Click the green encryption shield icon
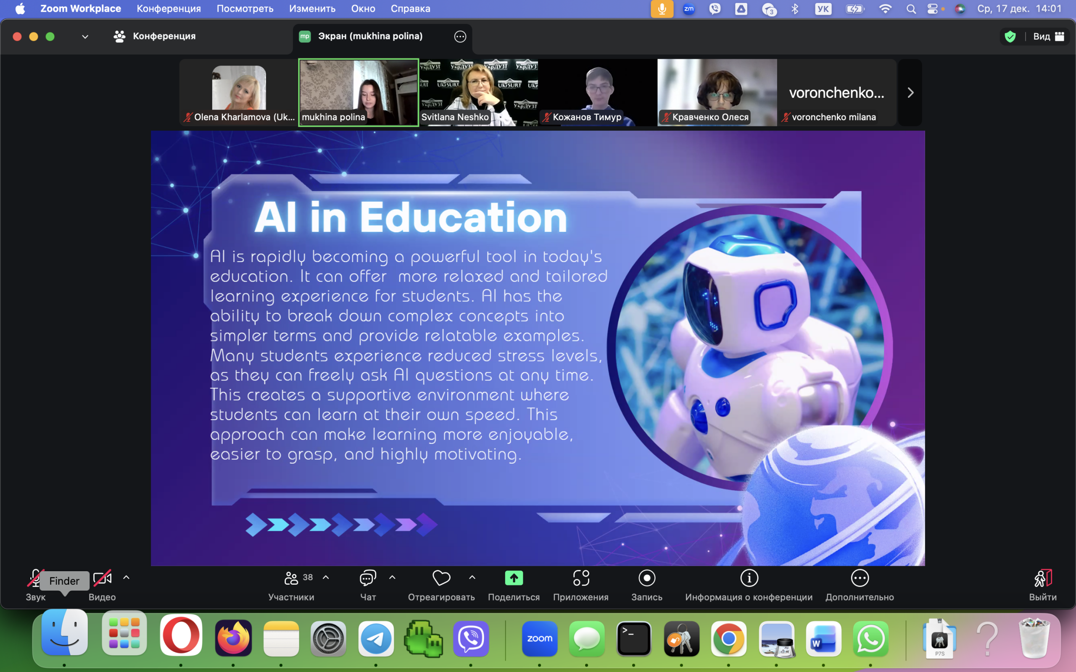Image resolution: width=1076 pixels, height=672 pixels. pos(1010,37)
